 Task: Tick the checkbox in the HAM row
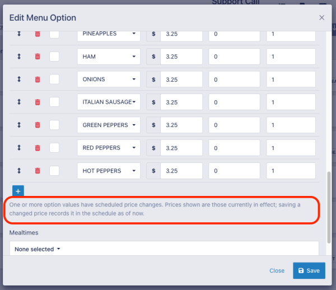pyautogui.click(x=54, y=57)
